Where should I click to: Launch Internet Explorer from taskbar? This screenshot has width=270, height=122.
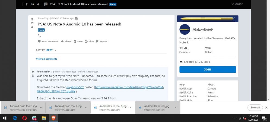[x=15, y=118]
